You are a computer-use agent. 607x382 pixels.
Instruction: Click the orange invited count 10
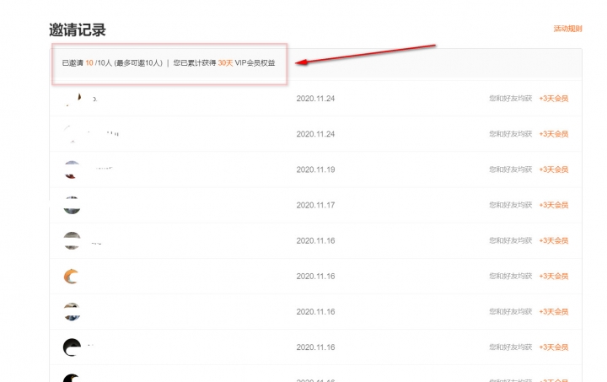89,63
